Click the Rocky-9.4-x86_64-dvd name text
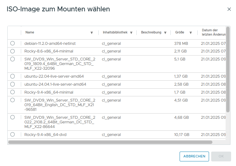 (x=45, y=135)
